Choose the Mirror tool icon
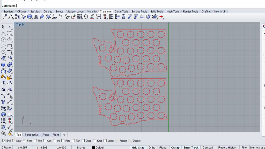 click(36, 17)
